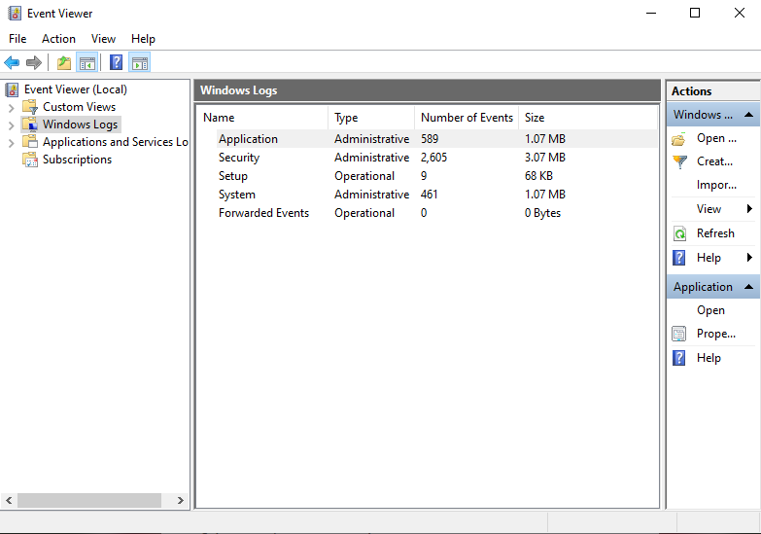The width and height of the screenshot is (761, 534).
Task: Toggle the Show/Hide Action Pane icon
Action: click(x=140, y=62)
